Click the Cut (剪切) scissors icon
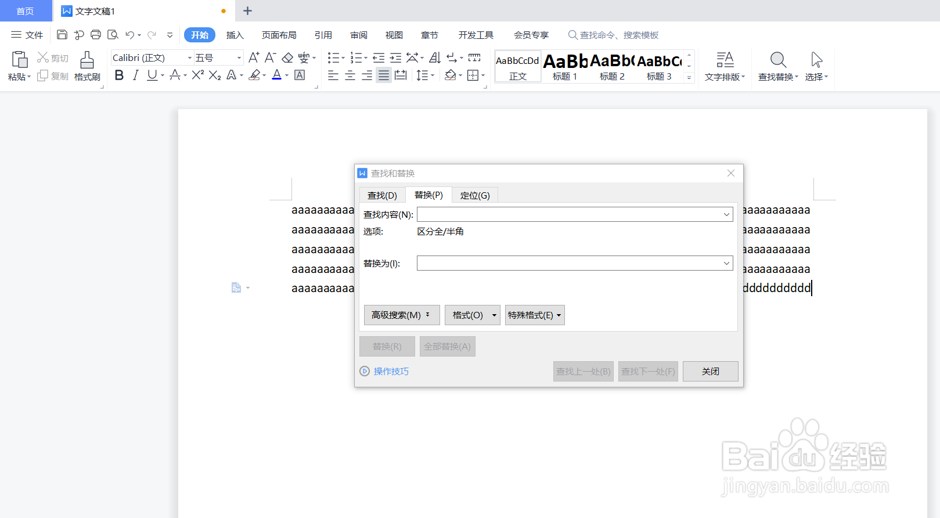940x518 pixels. [43, 57]
